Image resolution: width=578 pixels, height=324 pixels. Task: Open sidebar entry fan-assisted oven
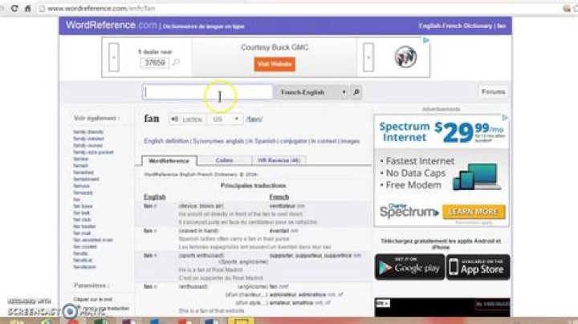click(93, 240)
